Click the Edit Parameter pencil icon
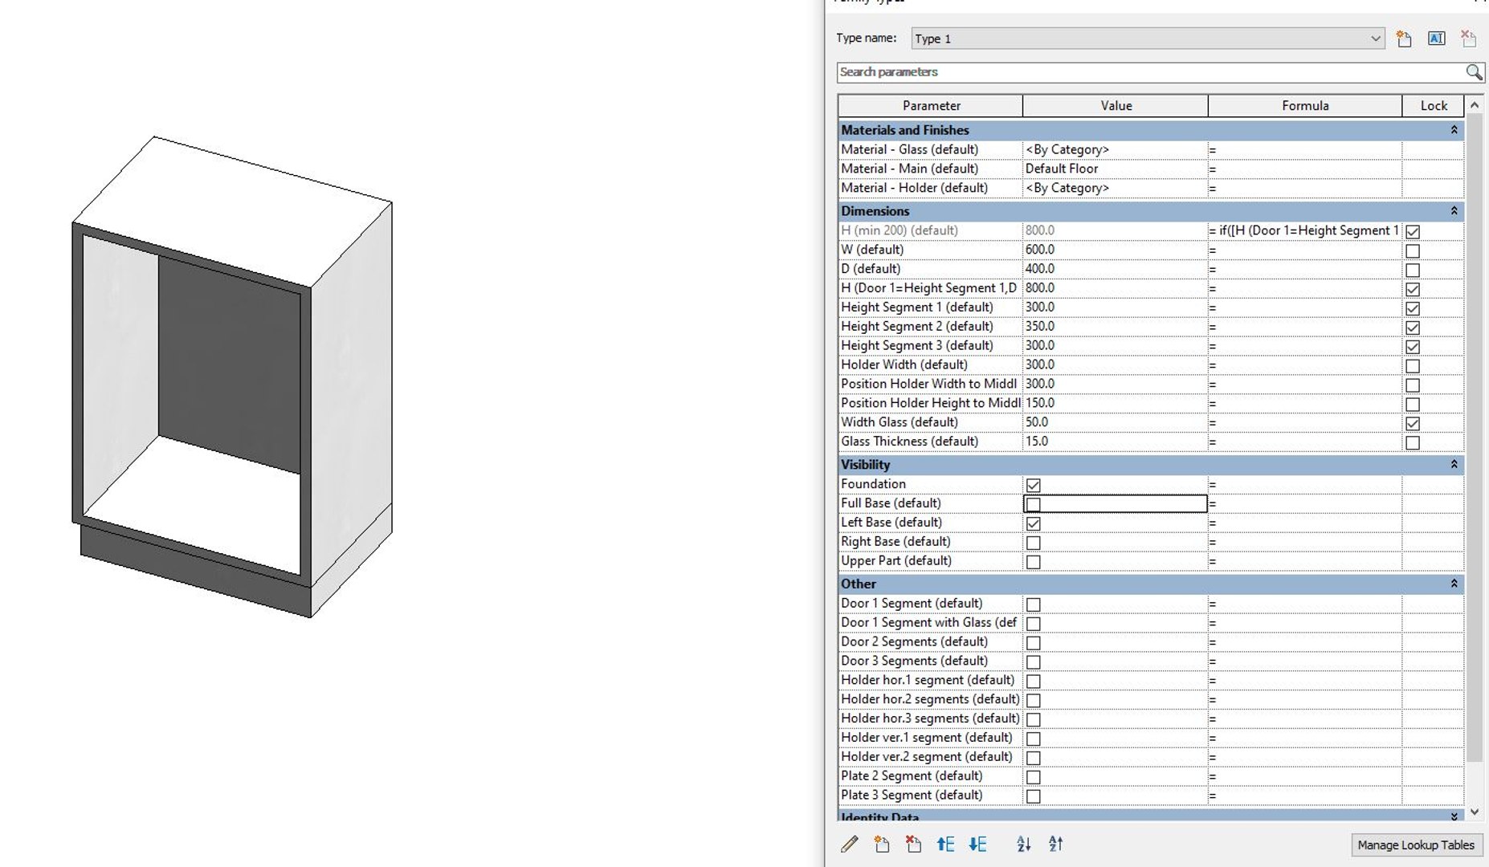Image resolution: width=1489 pixels, height=867 pixels. pos(849,844)
